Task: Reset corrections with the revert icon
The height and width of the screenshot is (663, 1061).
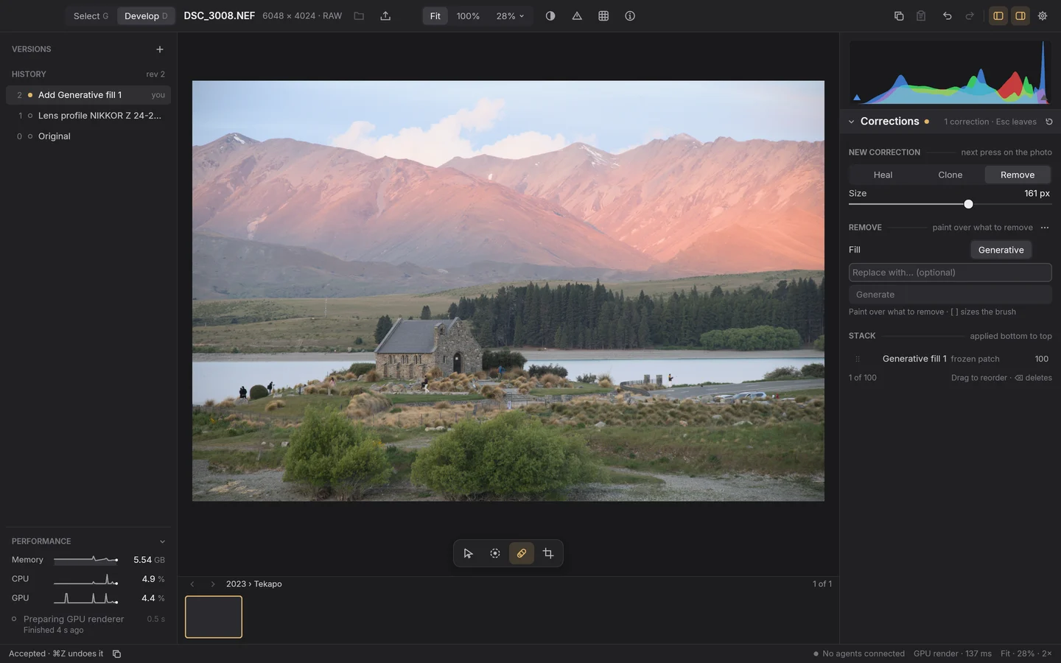Action: [1049, 122]
